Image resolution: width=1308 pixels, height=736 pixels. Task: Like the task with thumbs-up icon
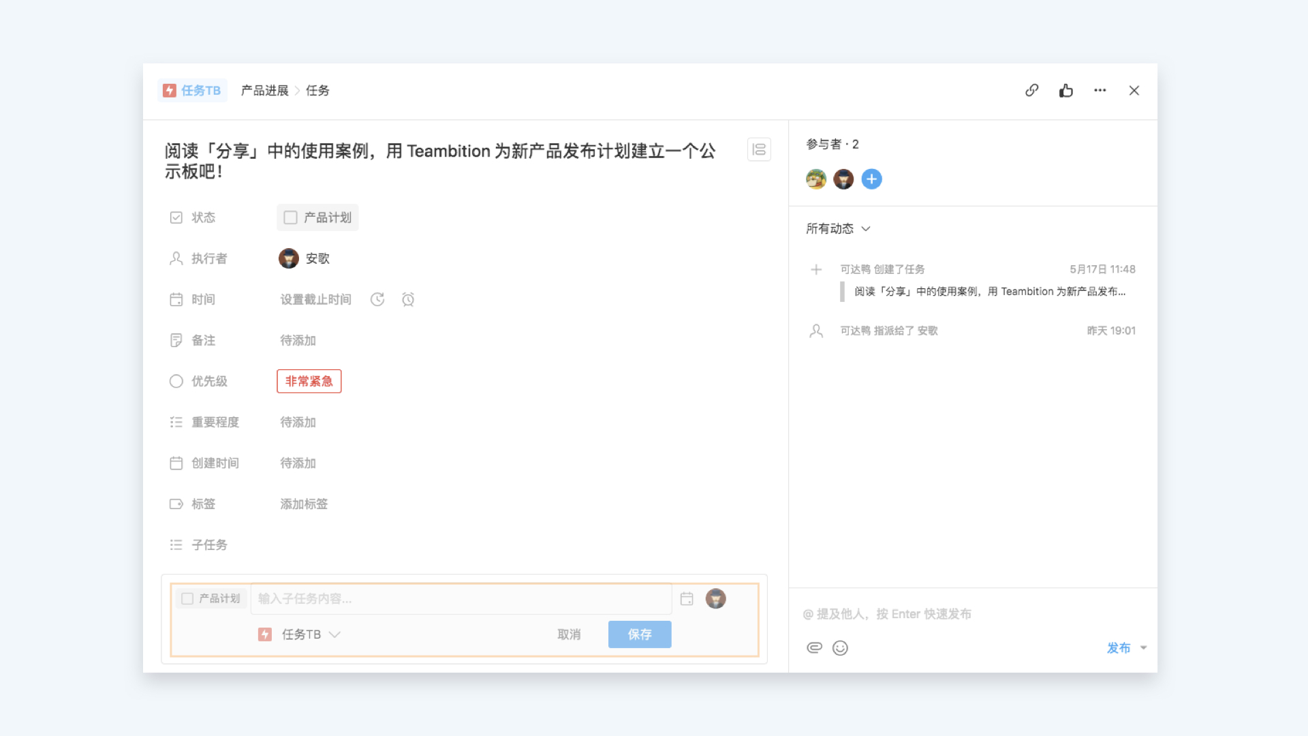1065,90
